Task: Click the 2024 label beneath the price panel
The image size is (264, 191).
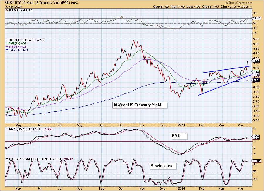Action: (x=182, y=125)
